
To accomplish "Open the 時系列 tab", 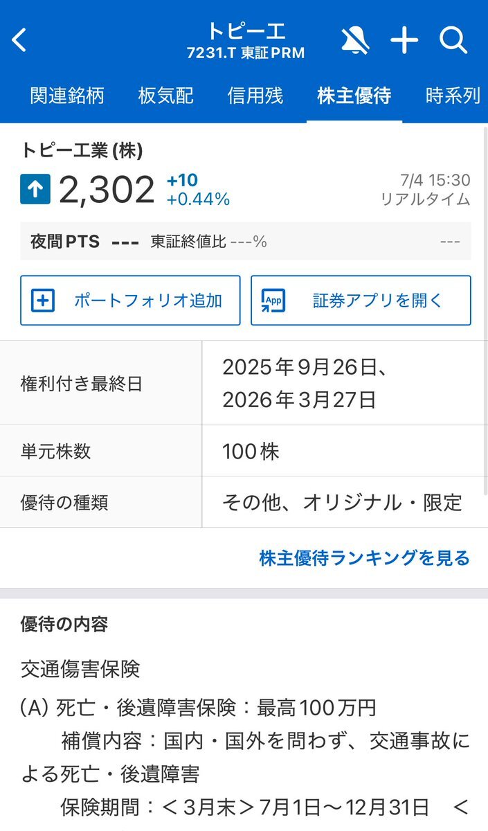I will click(x=453, y=96).
